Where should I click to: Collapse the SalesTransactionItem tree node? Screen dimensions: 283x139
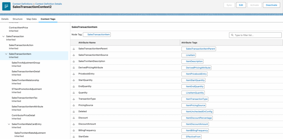pyautogui.click(x=6, y=54)
